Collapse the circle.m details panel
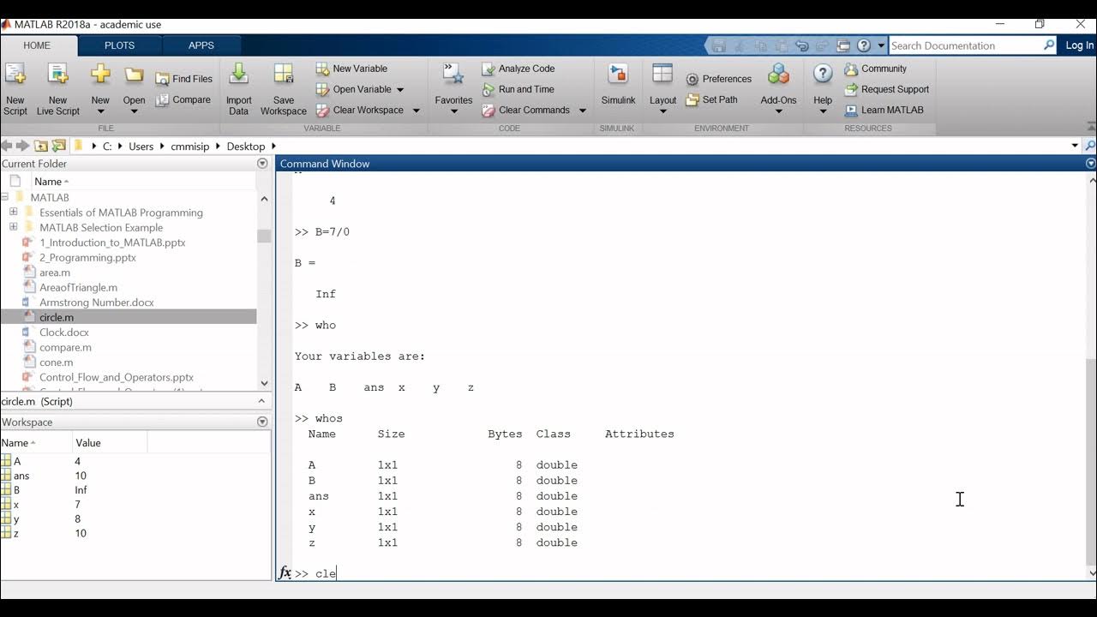 [262, 401]
